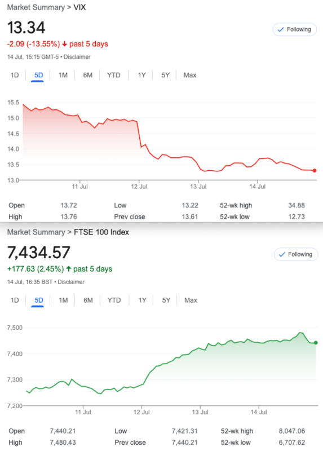Switch VIX chart to YTD range
This screenshot has height=451, width=323.
coord(114,76)
